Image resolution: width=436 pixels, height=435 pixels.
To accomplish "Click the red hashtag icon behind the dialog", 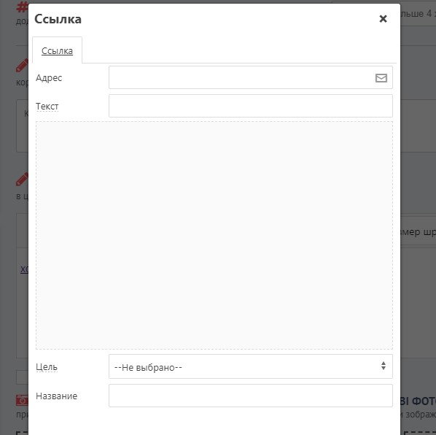I will (x=23, y=7).
